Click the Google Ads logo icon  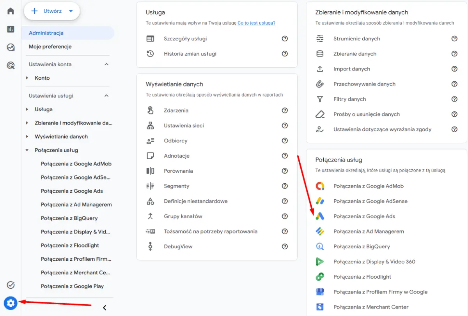pos(320,216)
